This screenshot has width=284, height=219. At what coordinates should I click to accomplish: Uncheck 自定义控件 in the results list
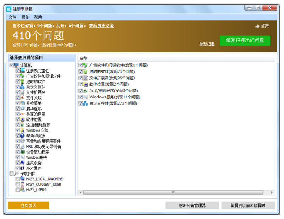pyautogui.click(x=80, y=103)
